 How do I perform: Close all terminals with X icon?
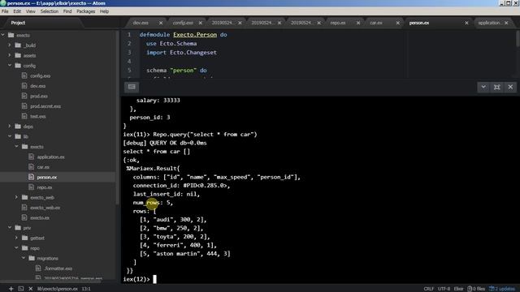coord(31,289)
